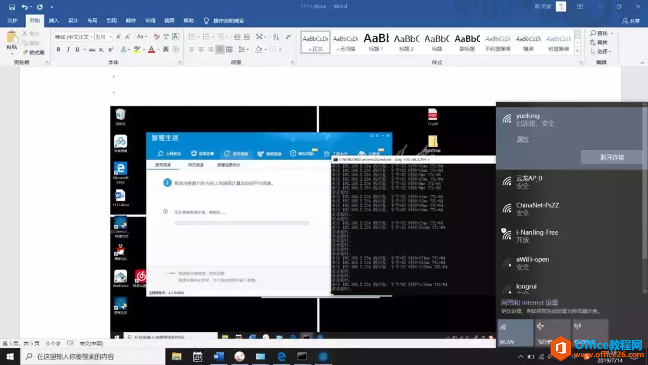The width and height of the screenshot is (648, 365).
Task: Open Network and Internet settings link
Action: pos(529,302)
